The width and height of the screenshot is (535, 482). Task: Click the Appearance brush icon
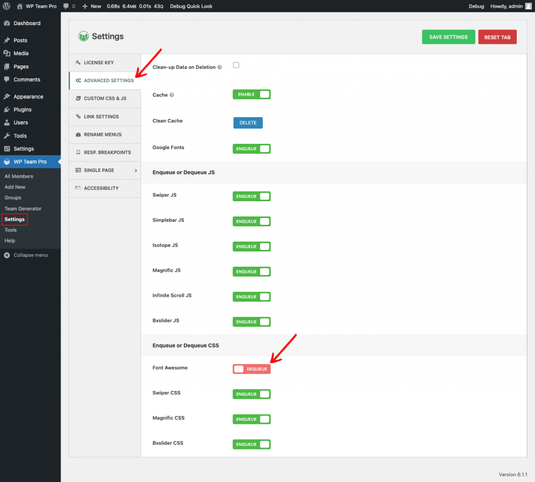(x=7, y=97)
